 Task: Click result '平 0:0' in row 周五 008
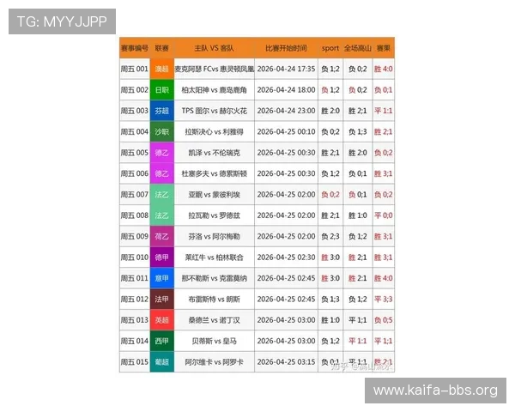pyautogui.click(x=384, y=215)
